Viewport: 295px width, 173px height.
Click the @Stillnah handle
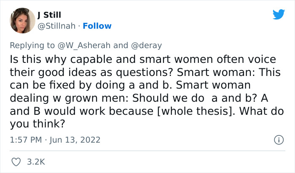pos(56,26)
